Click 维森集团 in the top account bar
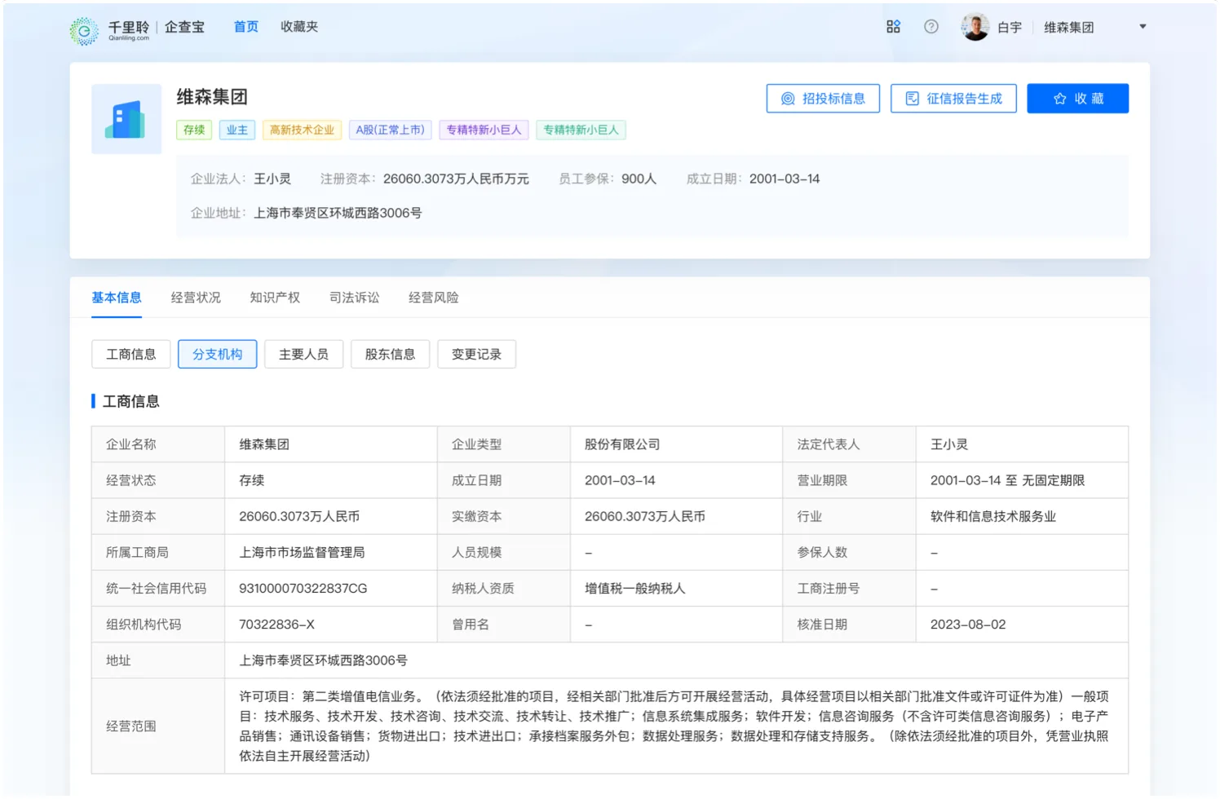 tap(1069, 28)
